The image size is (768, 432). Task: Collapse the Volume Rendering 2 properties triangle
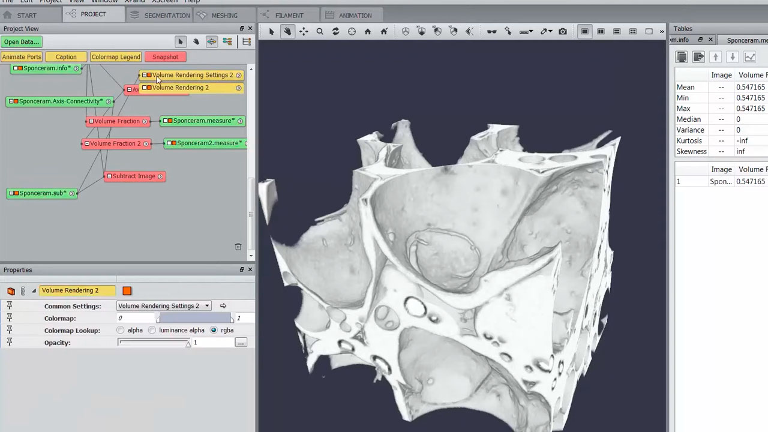(x=34, y=291)
